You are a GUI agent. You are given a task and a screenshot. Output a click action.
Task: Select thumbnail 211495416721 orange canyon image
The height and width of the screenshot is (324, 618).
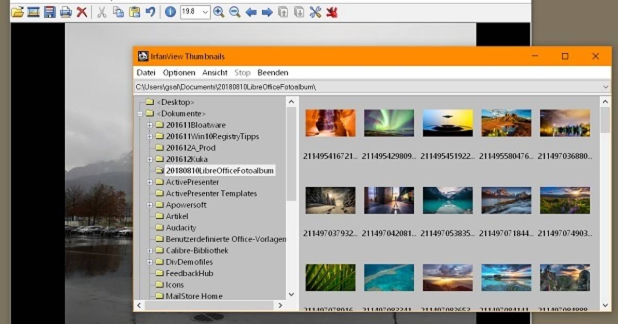330,123
